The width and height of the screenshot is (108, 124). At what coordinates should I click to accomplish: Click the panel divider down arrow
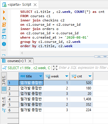click(x=105, y=57)
